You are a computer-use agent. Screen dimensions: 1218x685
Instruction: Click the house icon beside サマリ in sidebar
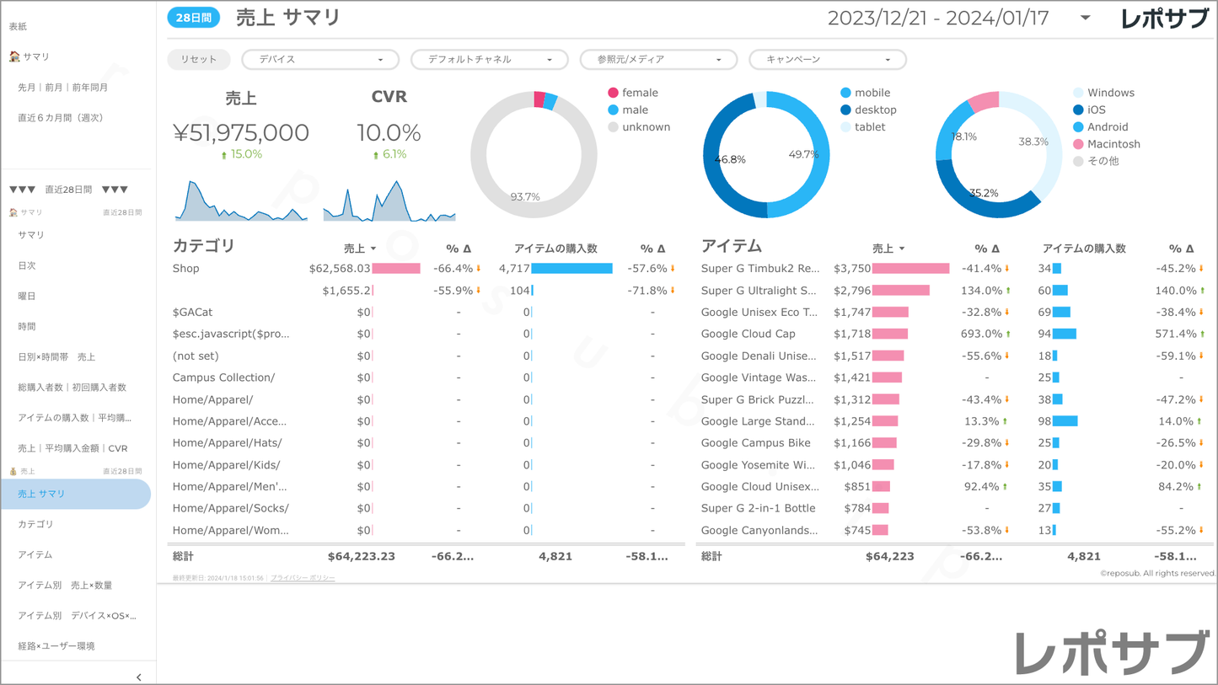tap(14, 56)
